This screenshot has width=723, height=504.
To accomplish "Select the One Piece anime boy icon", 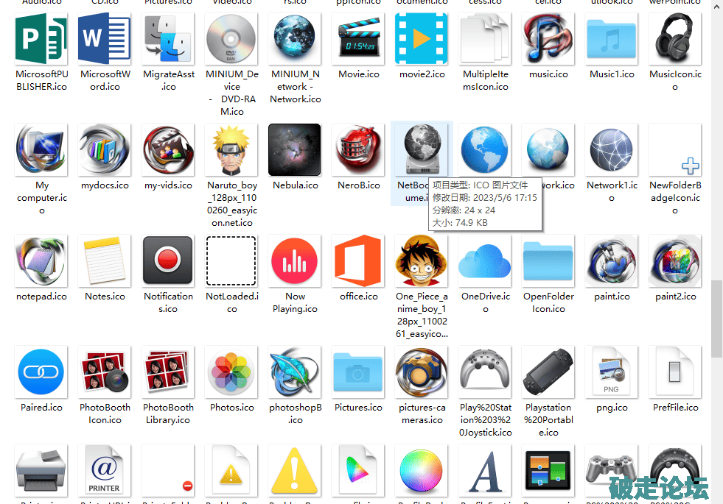I will pos(422,261).
